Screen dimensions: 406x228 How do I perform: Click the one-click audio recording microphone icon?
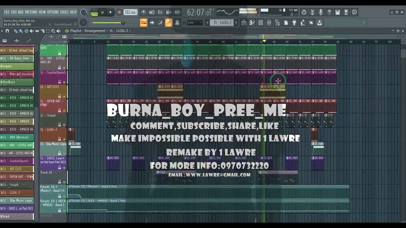pyautogui.click(x=321, y=12)
